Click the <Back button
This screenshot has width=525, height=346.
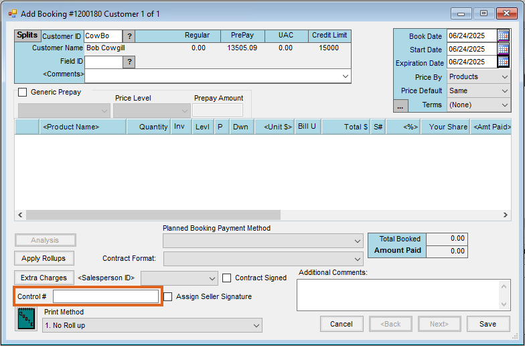(x=390, y=324)
